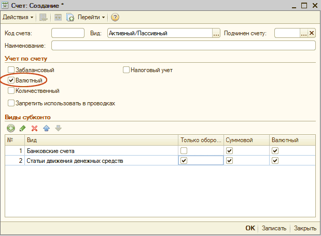Open the Вид selection ellipsis button

tap(216, 33)
